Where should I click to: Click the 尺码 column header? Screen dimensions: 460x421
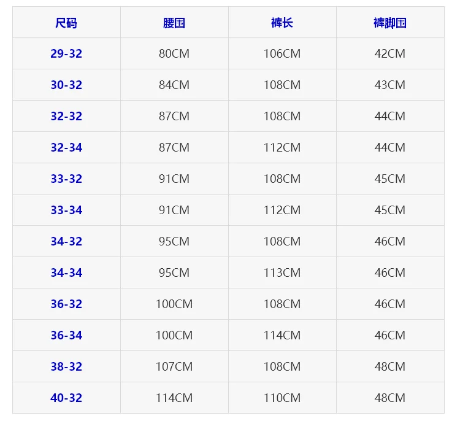[x=66, y=23]
